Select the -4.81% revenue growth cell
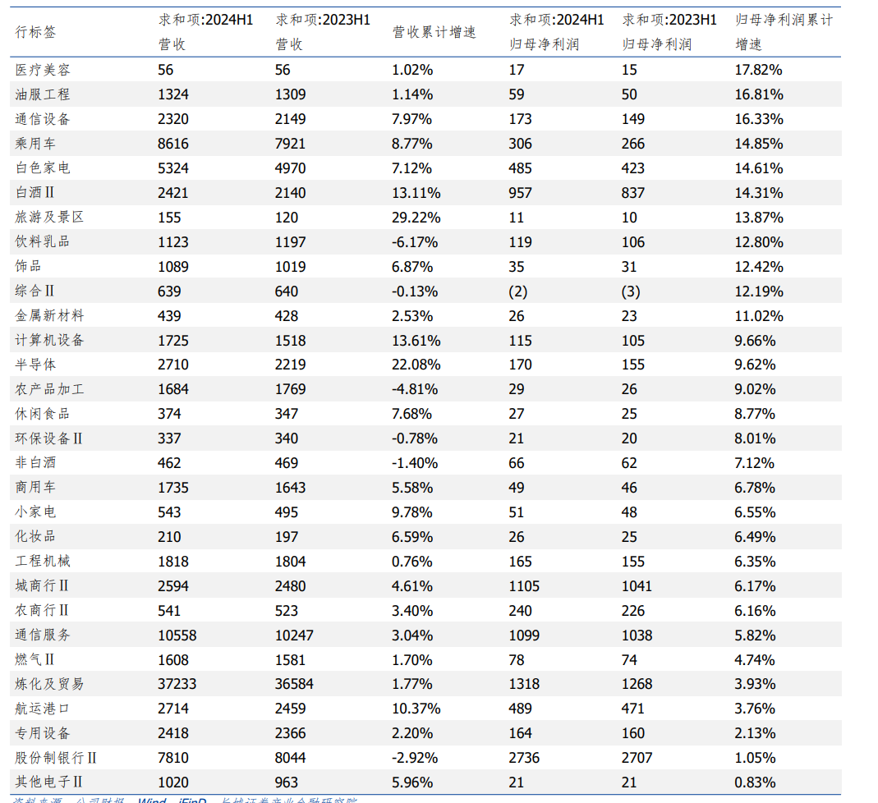 pyautogui.click(x=415, y=389)
